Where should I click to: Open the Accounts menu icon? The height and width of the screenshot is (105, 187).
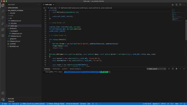[3, 93]
